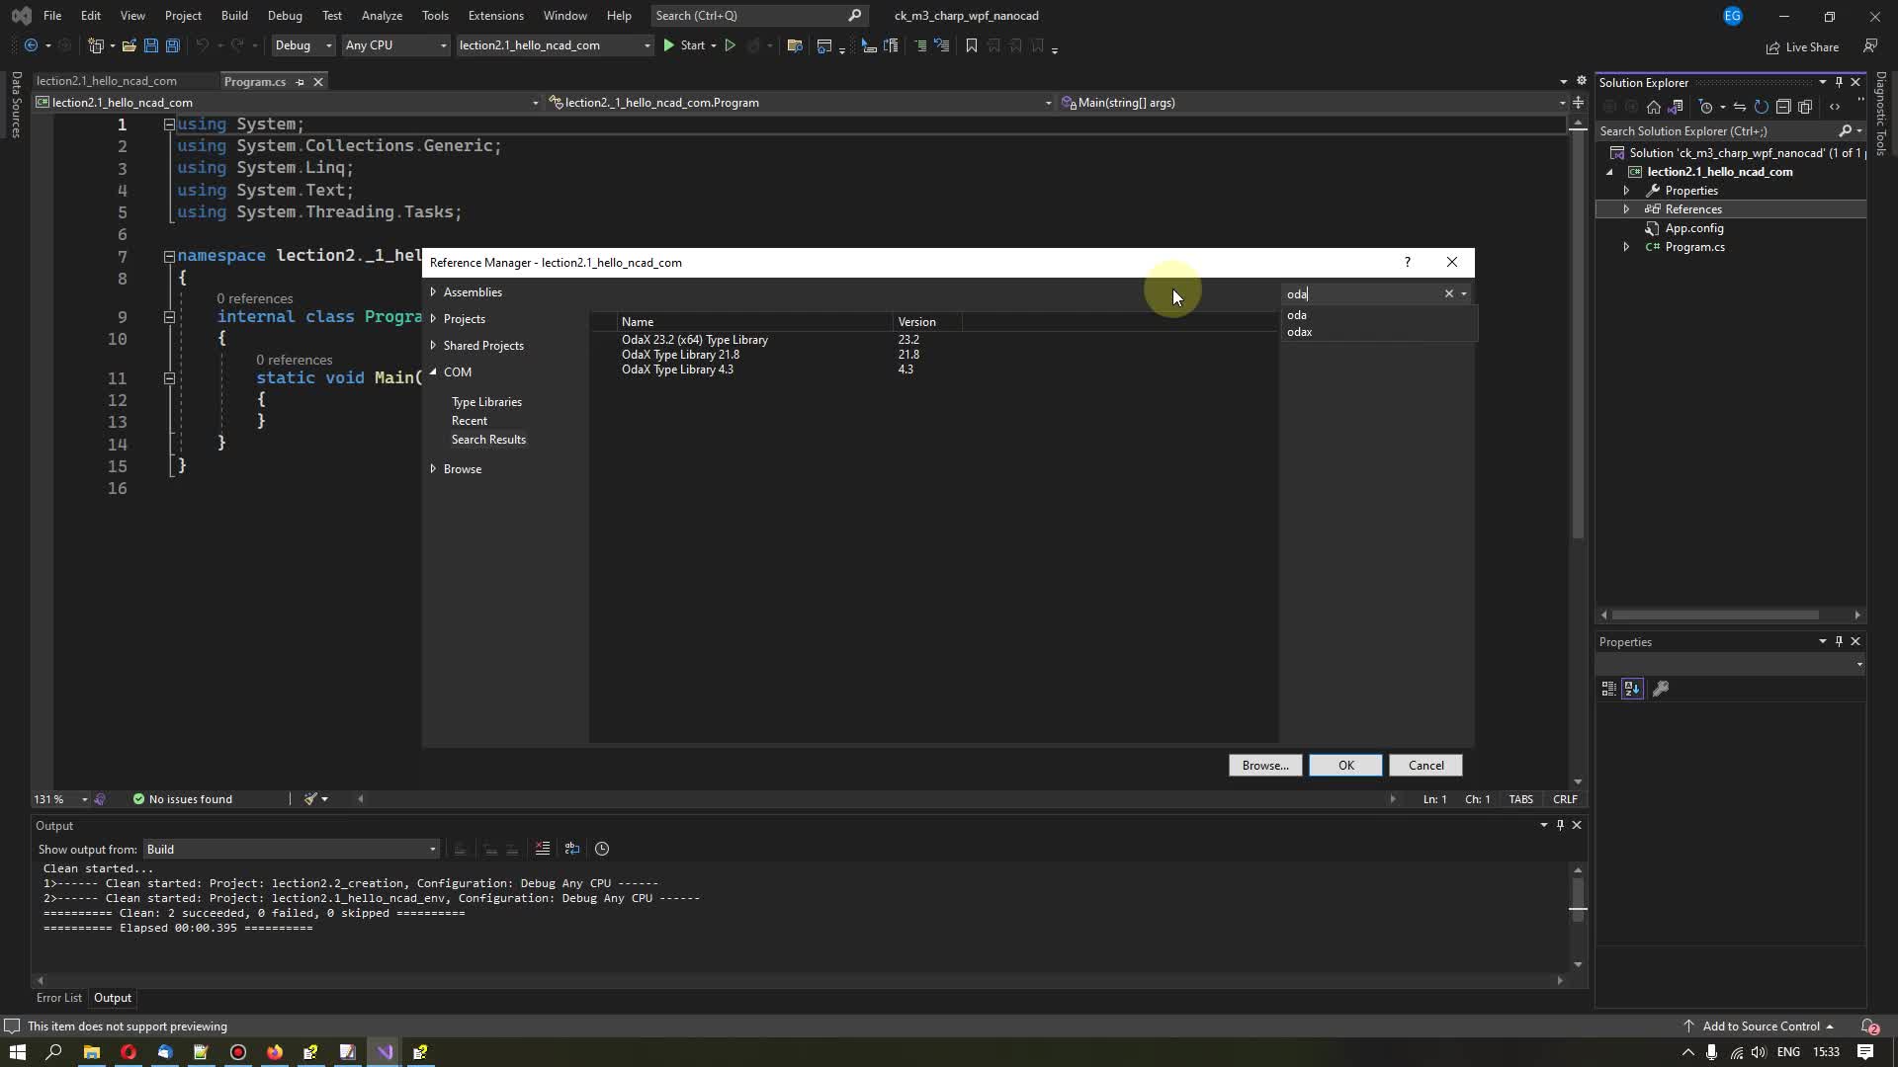The height and width of the screenshot is (1067, 1898).
Task: Clear the Reference Manager search with X
Action: (1449, 293)
